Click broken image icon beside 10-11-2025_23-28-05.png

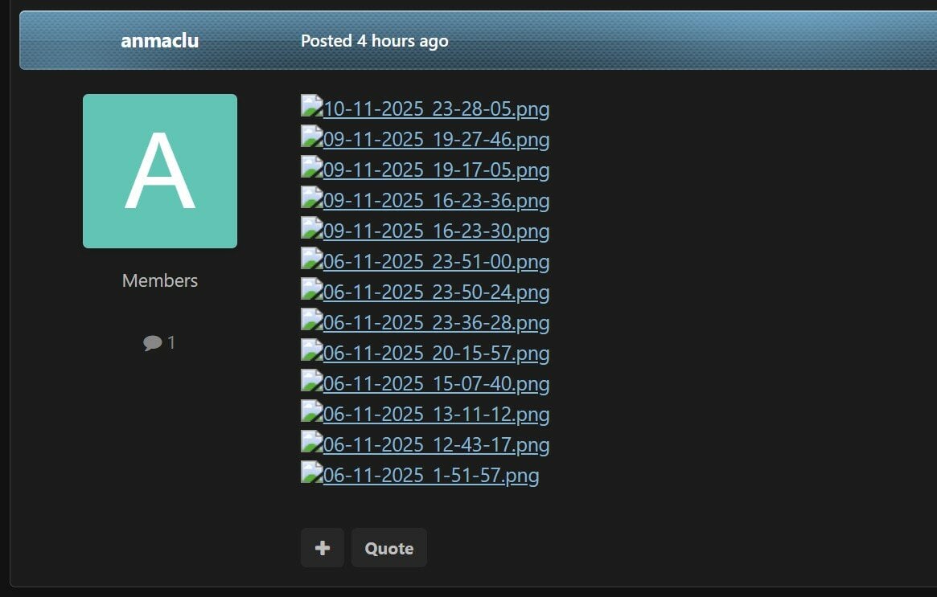tap(312, 106)
